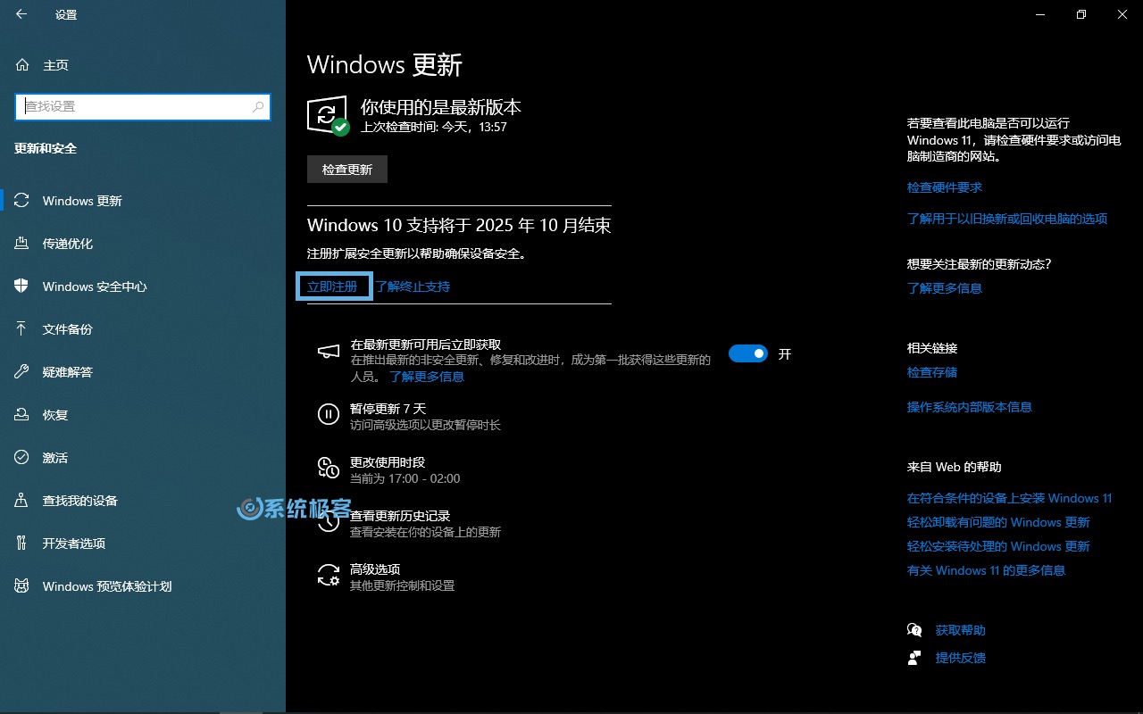
Task: Open 轻松安装待处理的 Windows 更新 link
Action: tap(998, 546)
